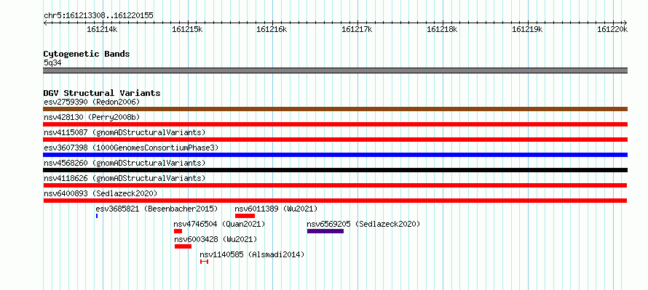The image size is (648, 290).
Task: Click the nsv6003428 (Wu2021) label
Action: pos(216,239)
